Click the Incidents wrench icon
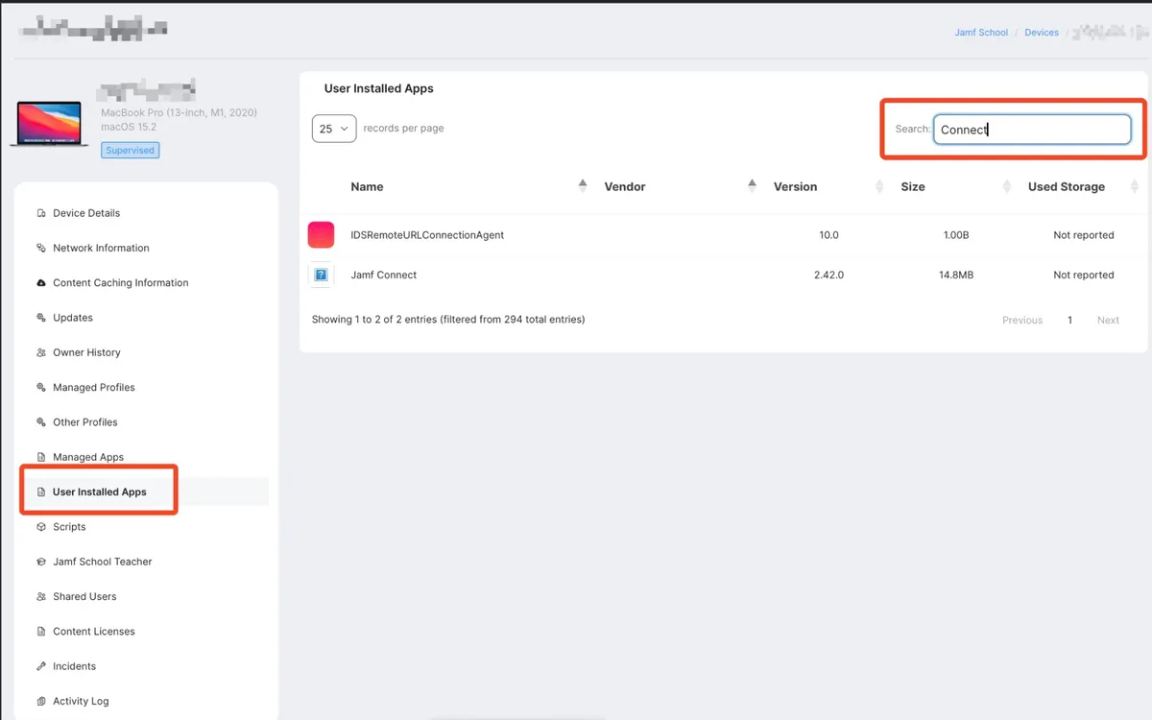The width and height of the screenshot is (1152, 720). click(x=42, y=665)
